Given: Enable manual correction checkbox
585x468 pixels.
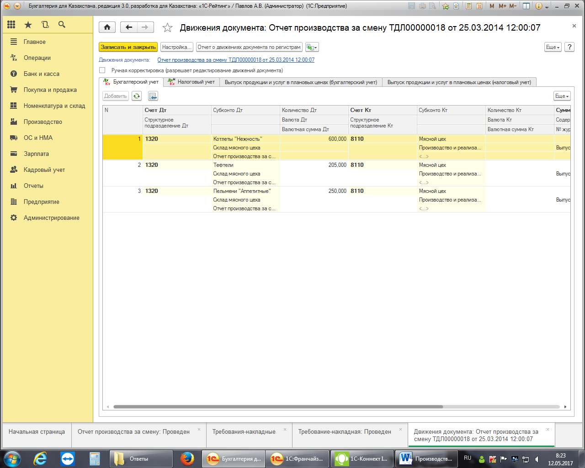Looking at the screenshot, I should (102, 70).
